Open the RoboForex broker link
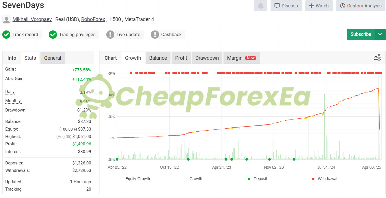Viewport: 386px width, 198px height. [x=93, y=19]
